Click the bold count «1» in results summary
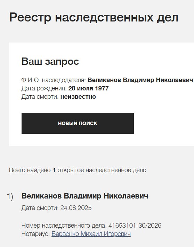The image size is (194, 247). 54,170
